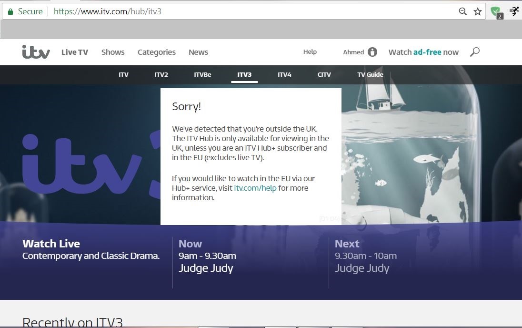Viewport: 522px width, 328px height.
Task: Open the TV Guide tab
Action: [x=370, y=75]
